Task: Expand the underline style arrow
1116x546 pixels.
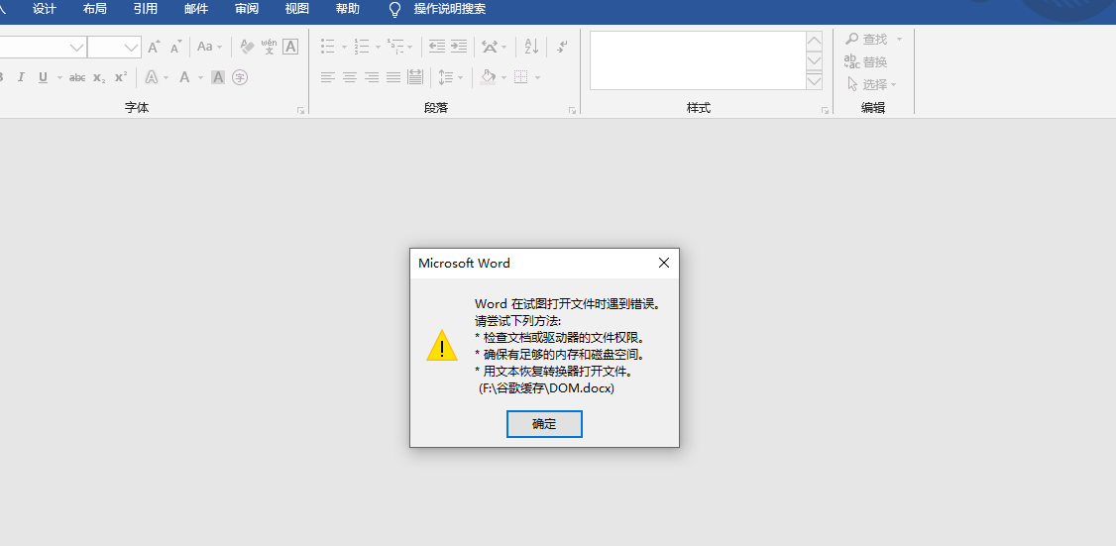Action: click(59, 77)
